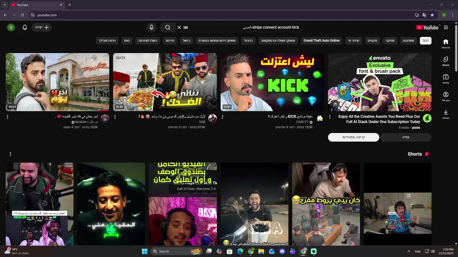Open Subscriptions in the sidebar
Screen dimensions: 458x257
pos(446,79)
